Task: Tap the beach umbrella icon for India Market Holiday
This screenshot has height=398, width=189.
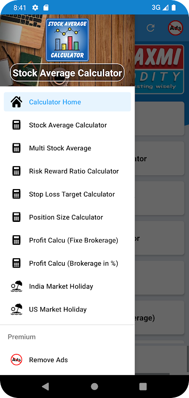Action: pos(16,287)
